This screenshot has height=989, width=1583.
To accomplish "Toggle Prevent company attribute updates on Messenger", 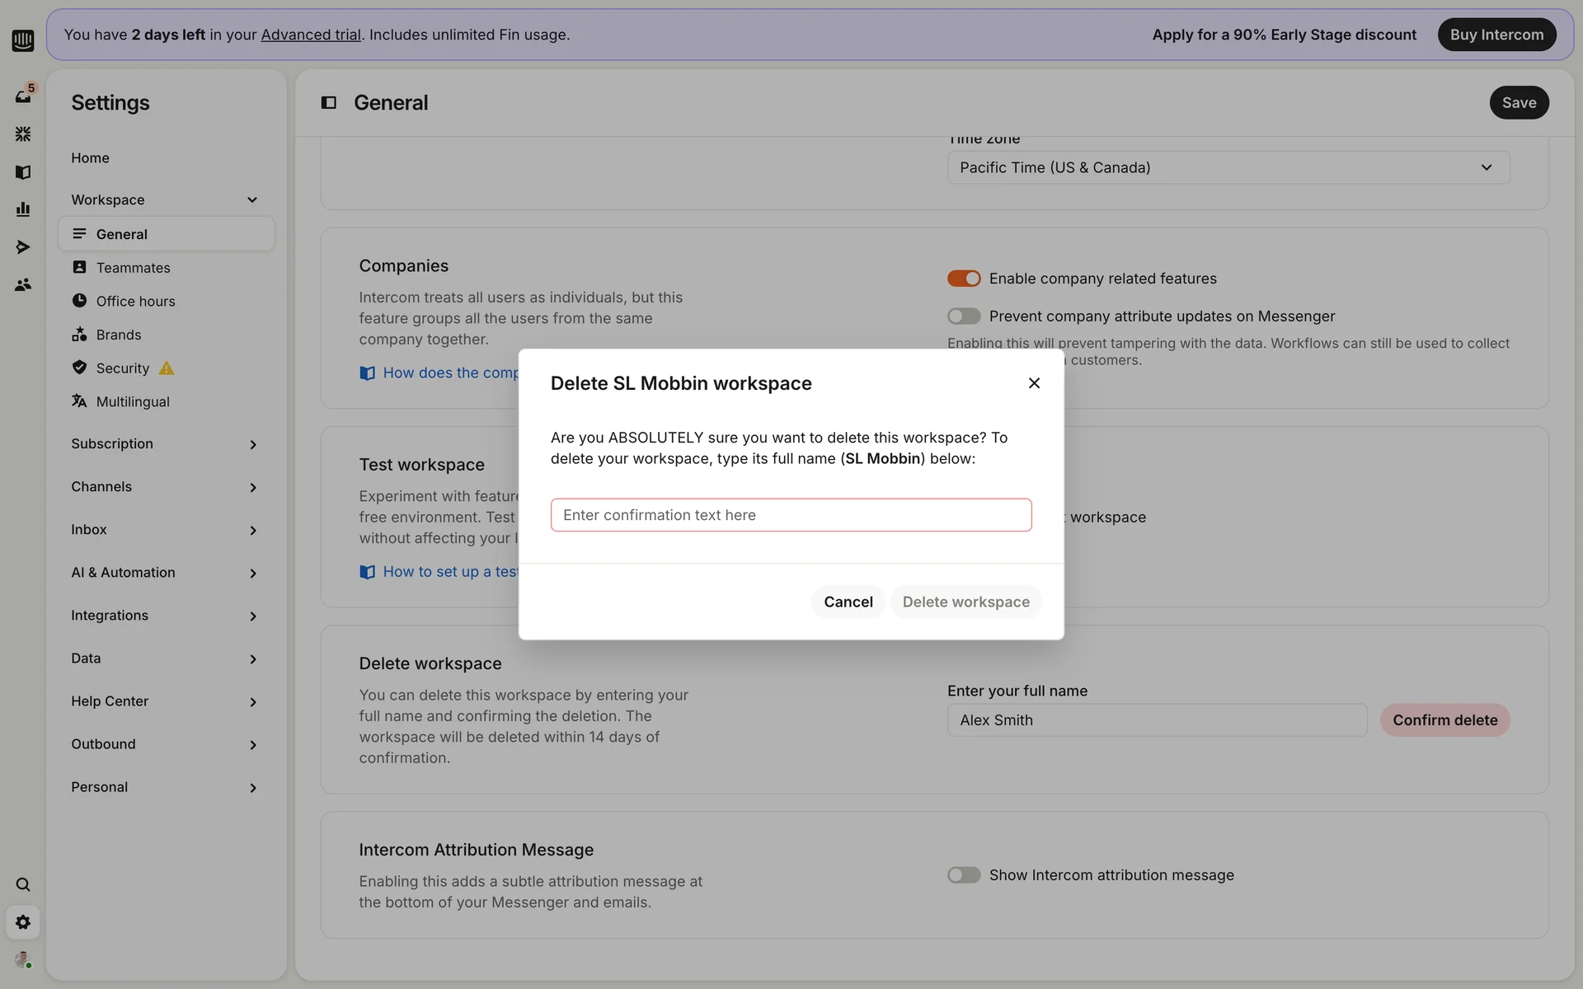I will pos(963,316).
